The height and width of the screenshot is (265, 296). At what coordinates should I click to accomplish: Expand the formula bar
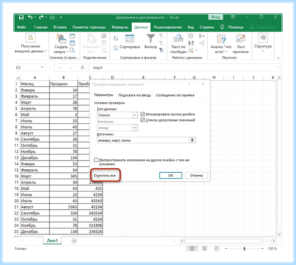pyautogui.click(x=278, y=67)
